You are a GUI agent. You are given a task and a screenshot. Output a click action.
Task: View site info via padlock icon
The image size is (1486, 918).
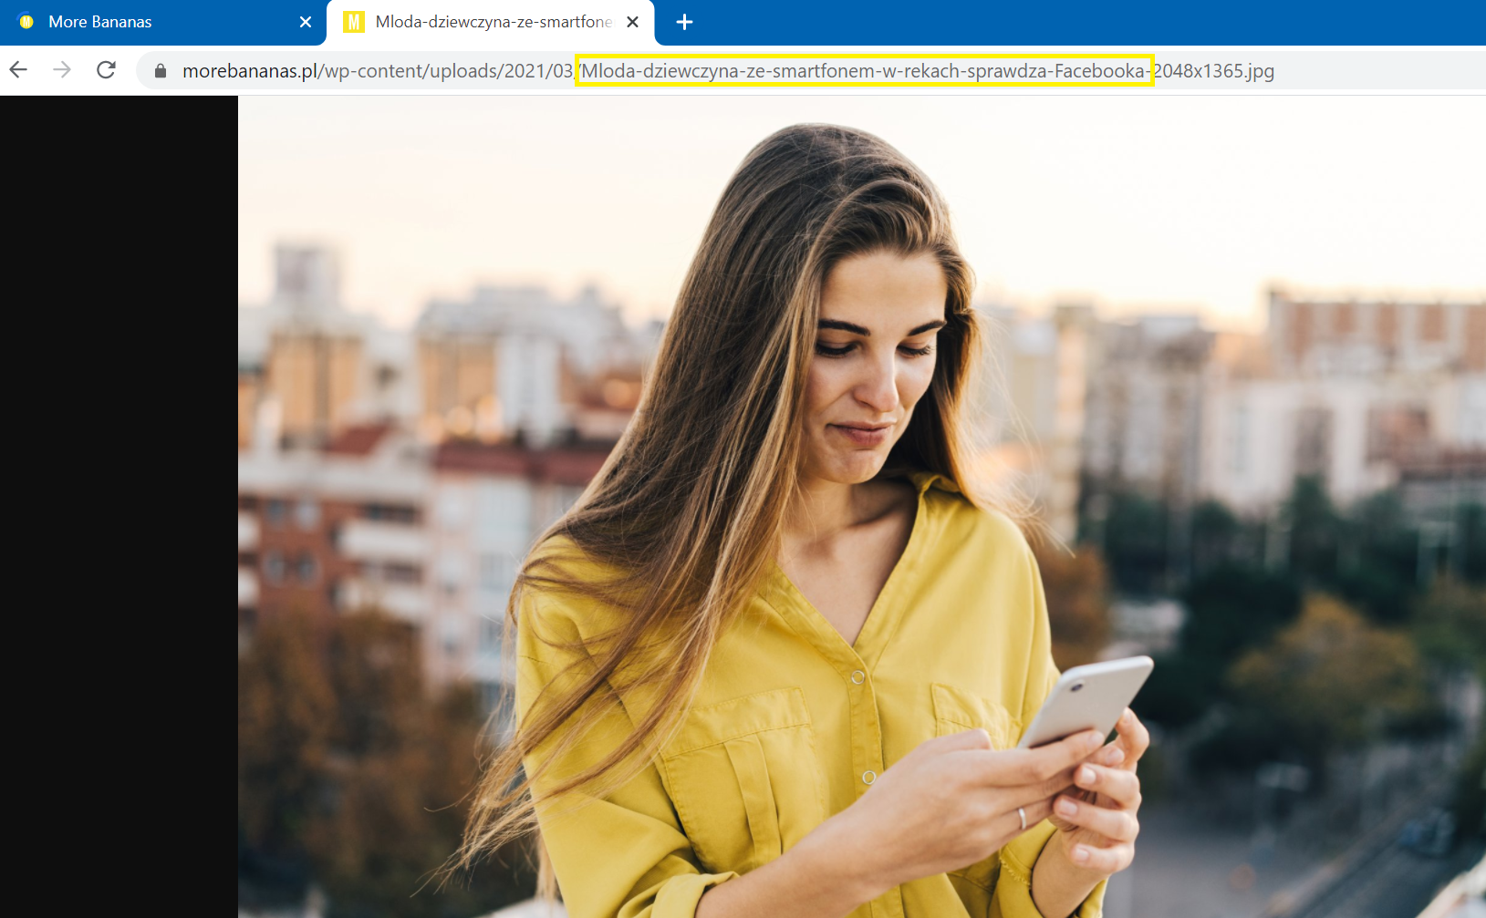pyautogui.click(x=161, y=71)
